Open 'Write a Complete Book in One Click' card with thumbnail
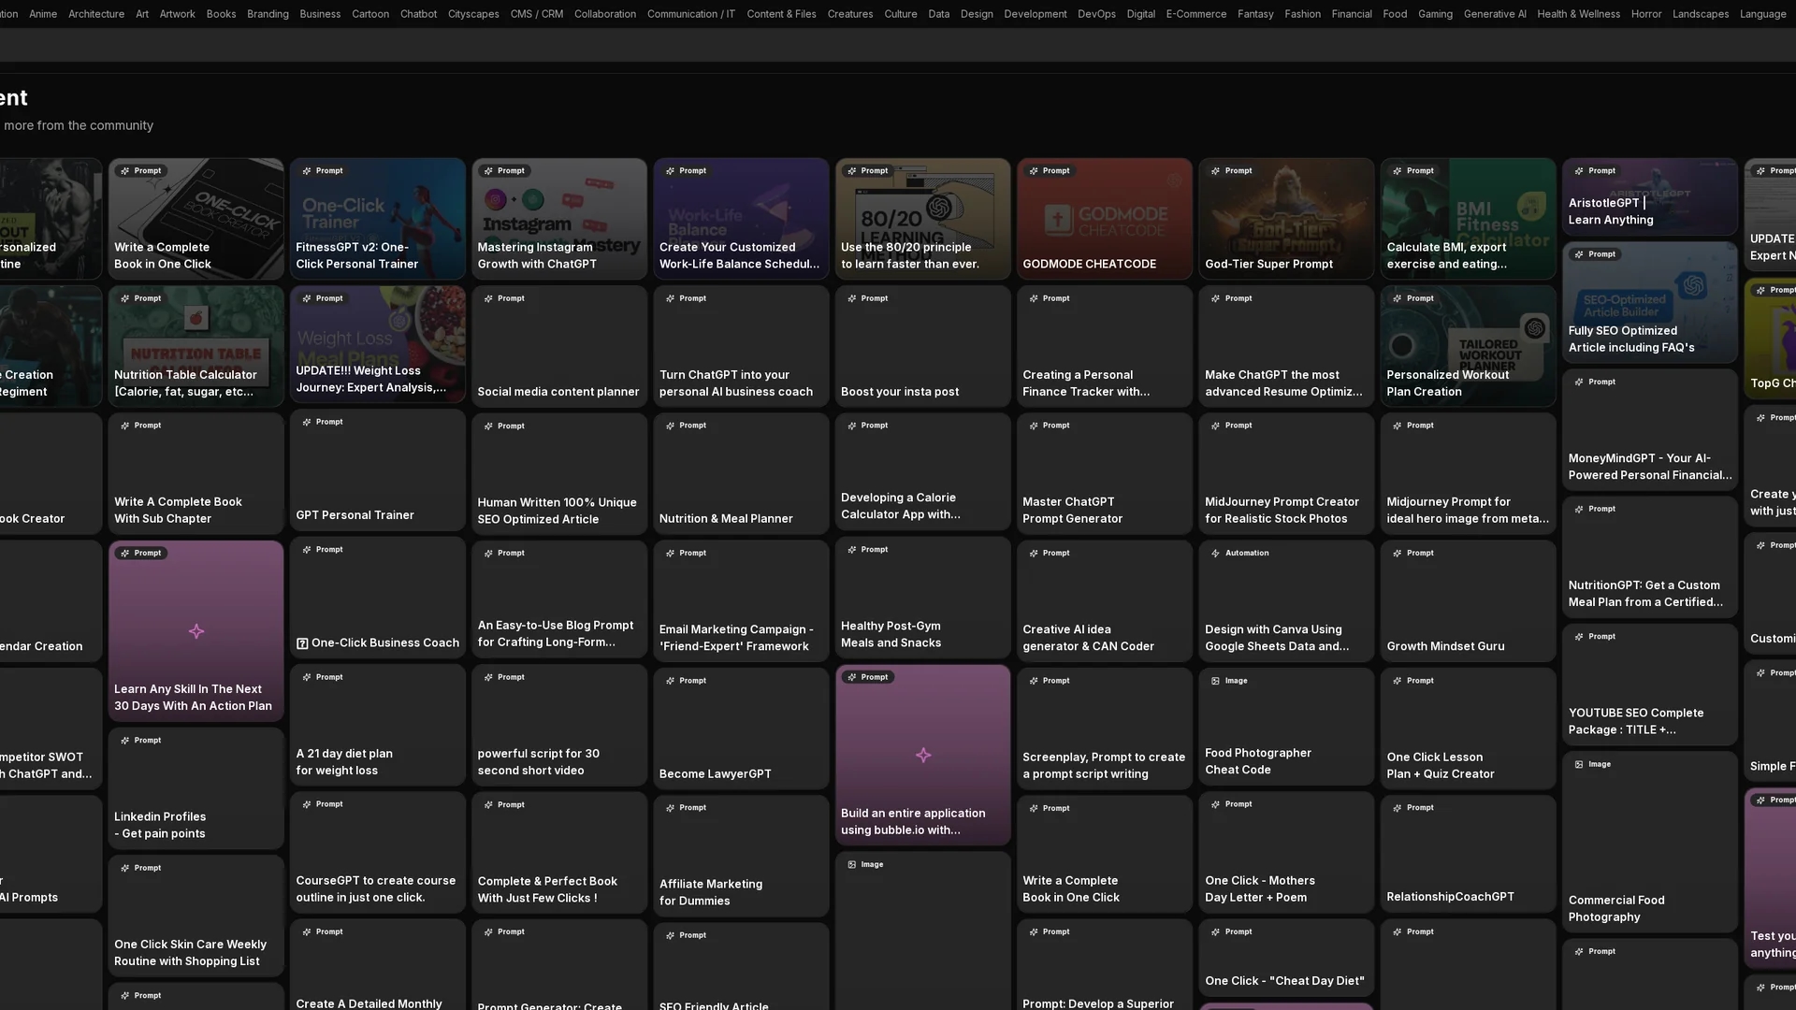Image resolution: width=1796 pixels, height=1010 pixels. point(196,219)
